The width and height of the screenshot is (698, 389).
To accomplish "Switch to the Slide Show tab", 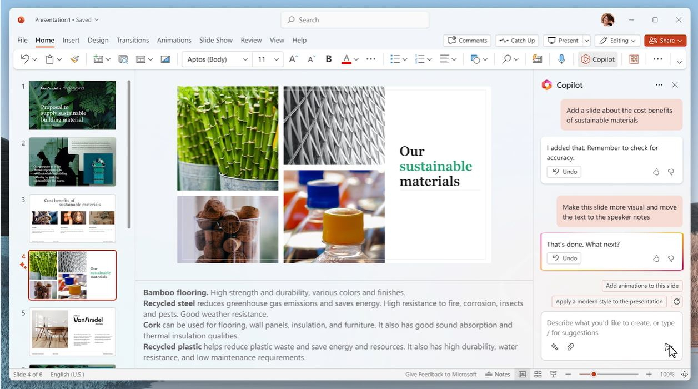I will coord(216,41).
